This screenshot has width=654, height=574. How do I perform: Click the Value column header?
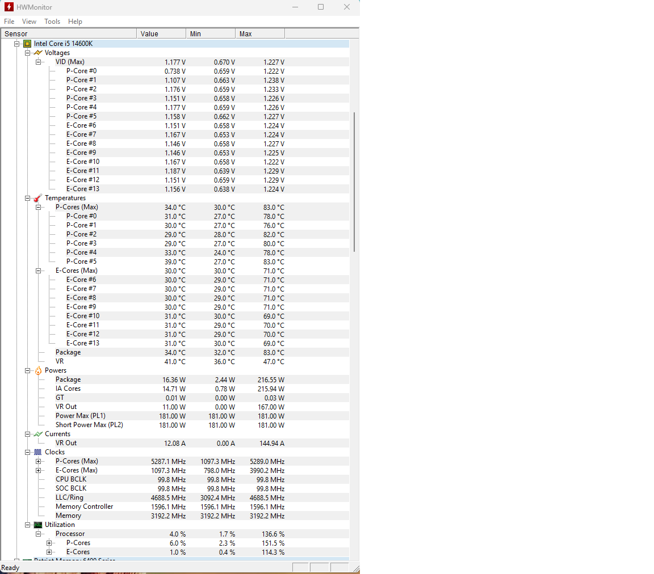(161, 34)
